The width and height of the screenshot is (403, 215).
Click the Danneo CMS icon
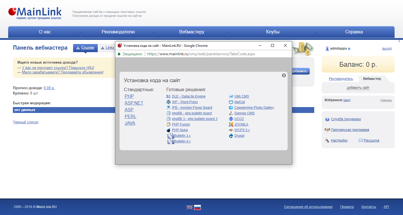pos(231,113)
